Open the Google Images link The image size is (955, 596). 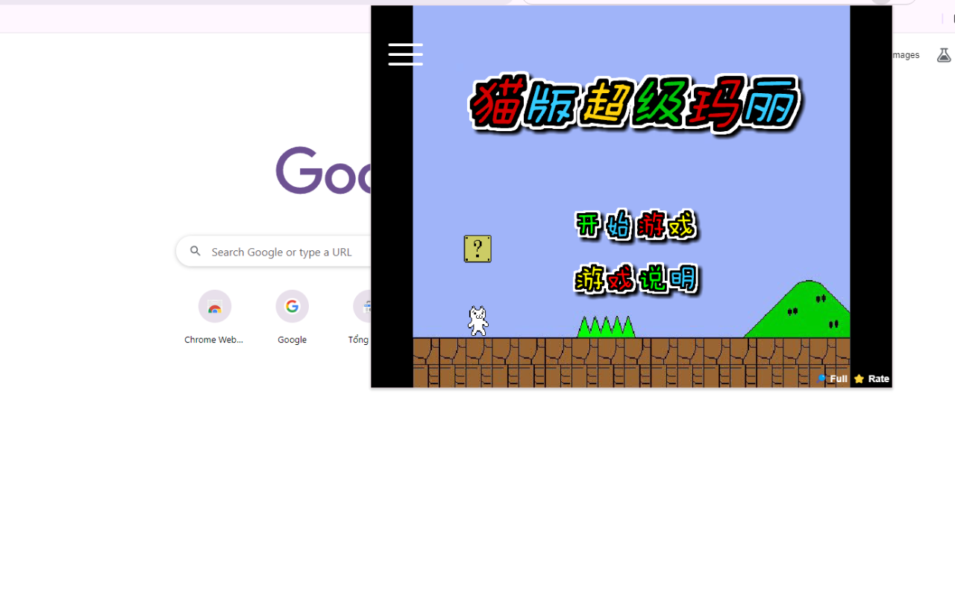[906, 55]
